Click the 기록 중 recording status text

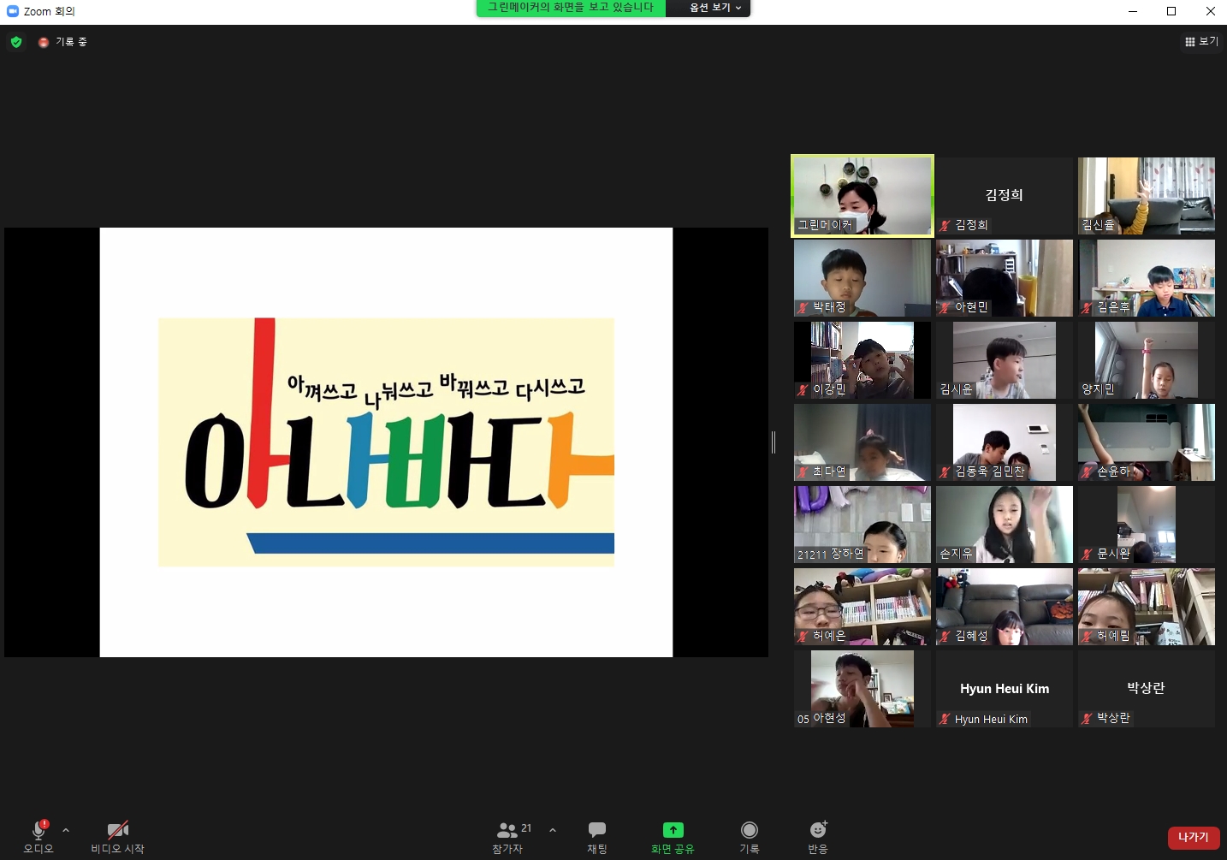(71, 42)
